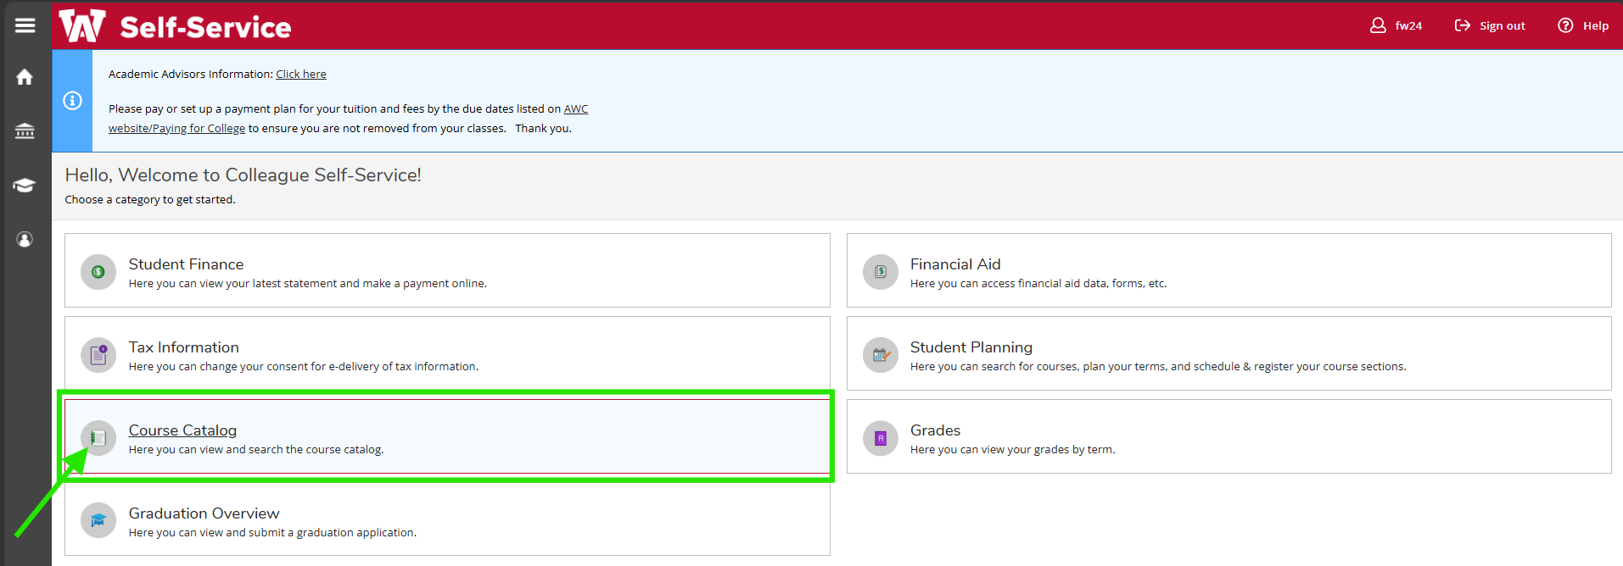
Task: Click the 'Help' label in header
Action: click(x=1596, y=26)
